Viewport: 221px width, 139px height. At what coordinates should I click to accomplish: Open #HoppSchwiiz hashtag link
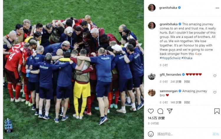coord(170,58)
